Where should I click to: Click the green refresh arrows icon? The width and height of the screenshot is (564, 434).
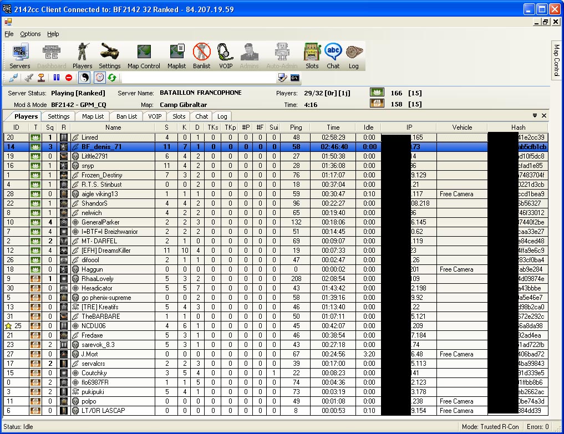click(x=112, y=78)
